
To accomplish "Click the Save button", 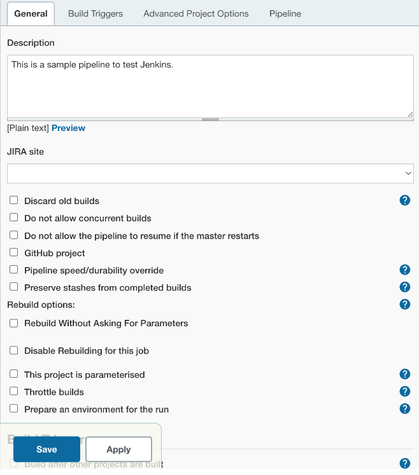I will tap(46, 449).
